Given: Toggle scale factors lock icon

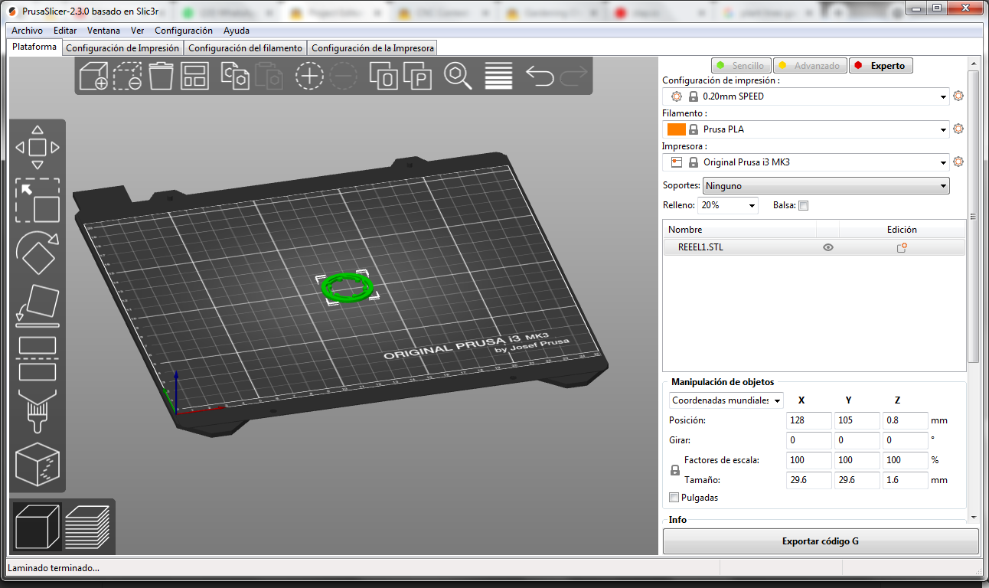Looking at the screenshot, I should pyautogui.click(x=675, y=471).
